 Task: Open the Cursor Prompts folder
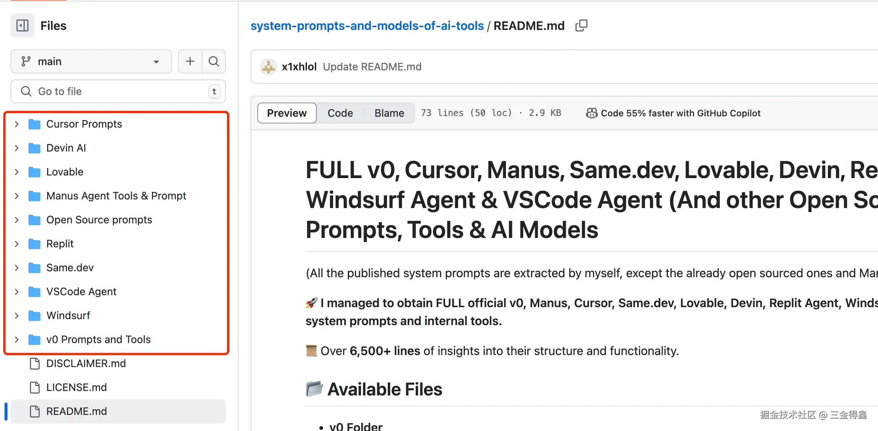[x=84, y=124]
